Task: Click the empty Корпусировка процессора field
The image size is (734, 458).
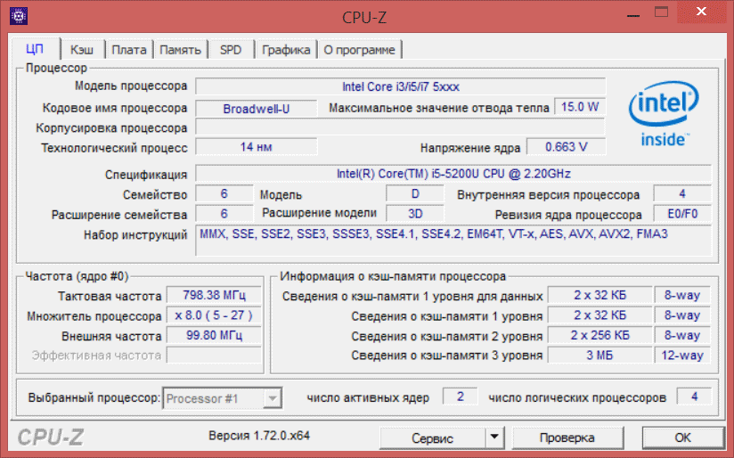Action: 401,127
